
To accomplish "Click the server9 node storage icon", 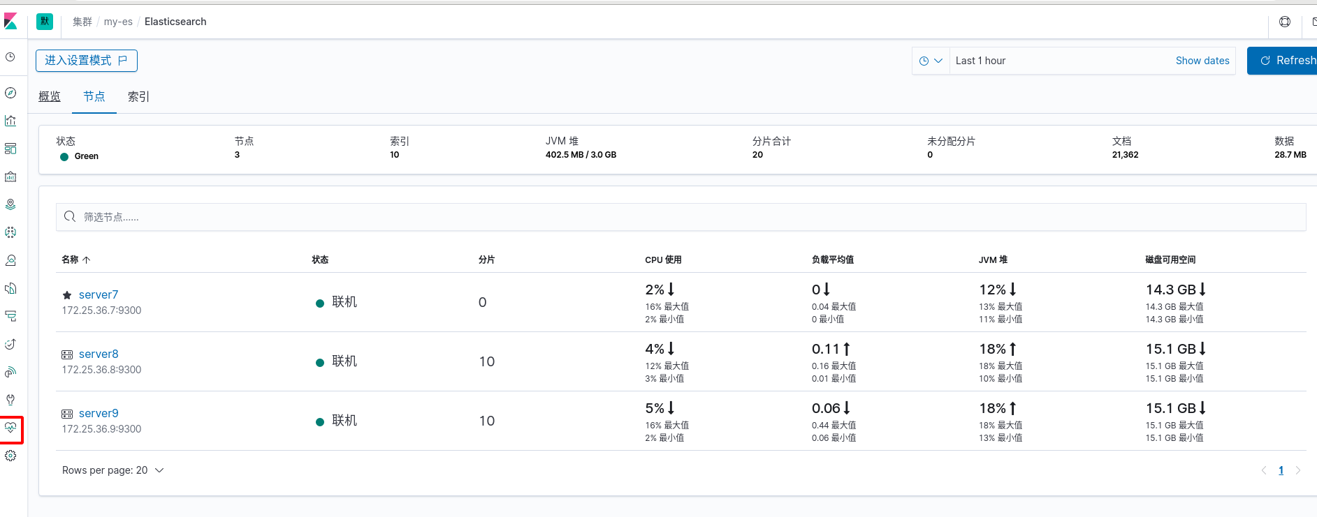I will coord(67,414).
